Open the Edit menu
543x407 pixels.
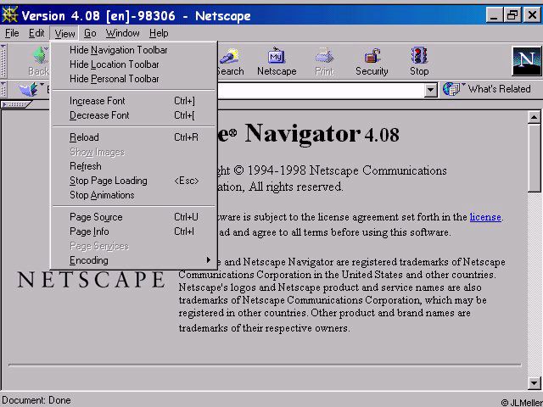coord(36,33)
